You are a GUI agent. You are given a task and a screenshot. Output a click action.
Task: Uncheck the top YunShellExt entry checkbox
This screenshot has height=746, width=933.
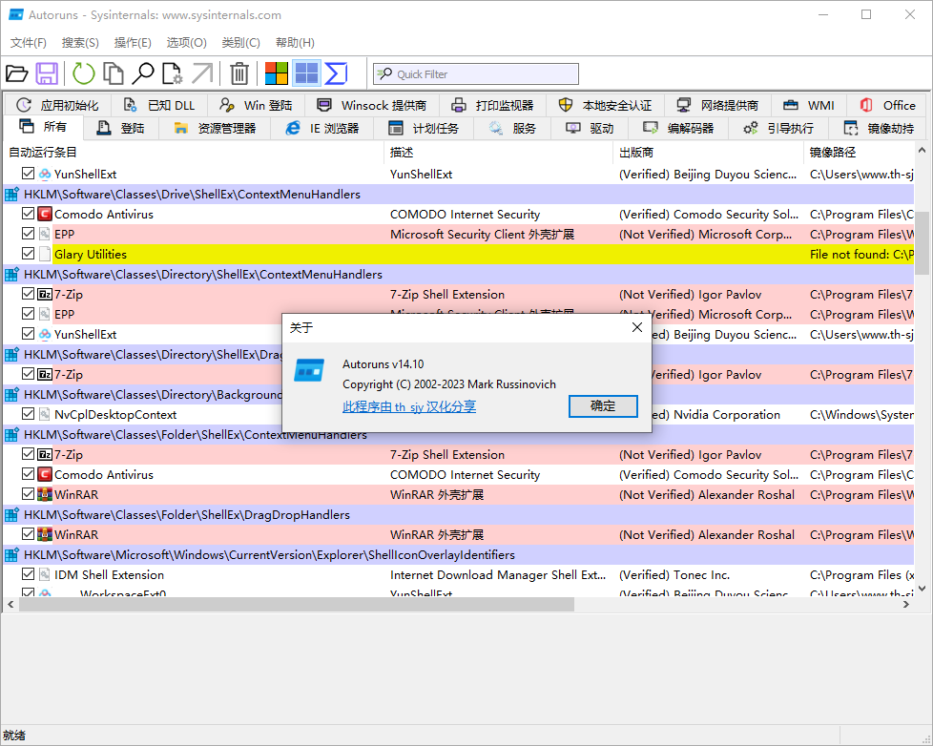pyautogui.click(x=28, y=174)
